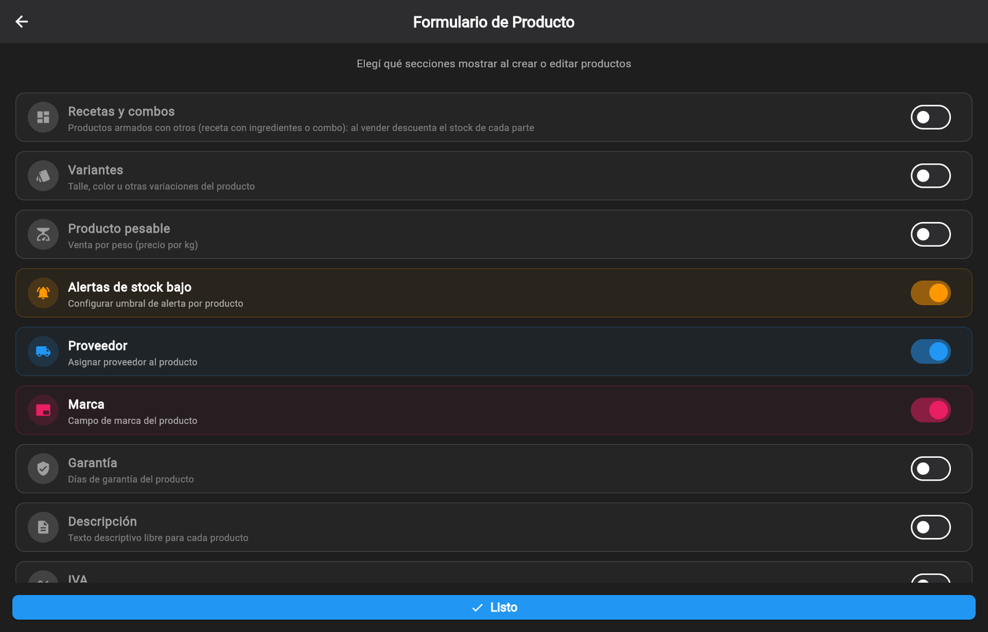The image size is (988, 632).
Task: Disable the Alertas de stock bajo toggle
Action: (x=930, y=293)
